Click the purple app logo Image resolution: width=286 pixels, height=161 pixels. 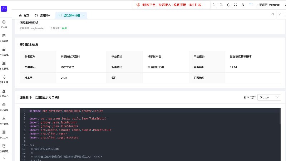click(x=4, y=9)
